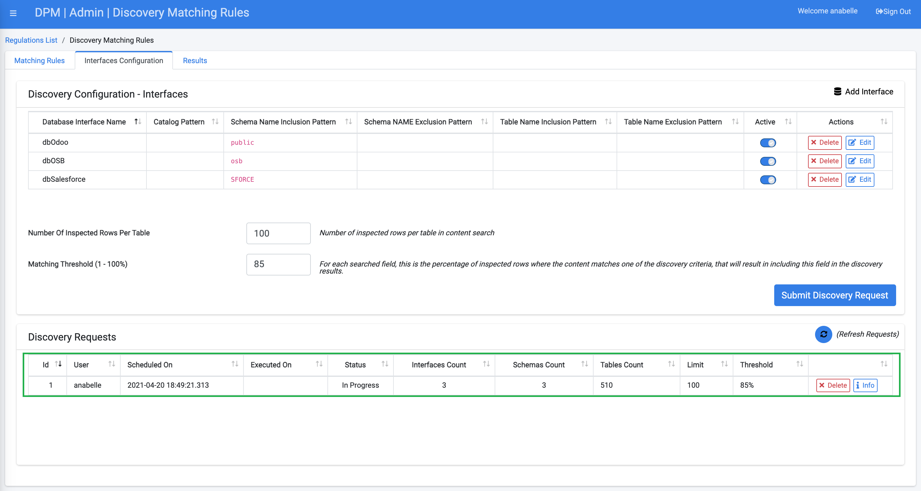Sort interfaces by Catalog Pattern
This screenshot has height=491, width=921.
click(x=215, y=122)
